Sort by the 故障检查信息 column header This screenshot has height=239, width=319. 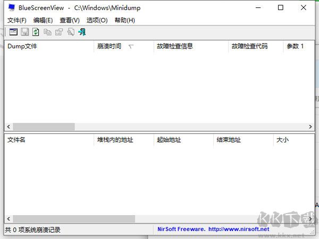[x=191, y=46]
